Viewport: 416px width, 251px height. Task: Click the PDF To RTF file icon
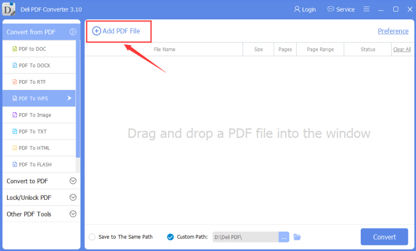click(x=15, y=81)
